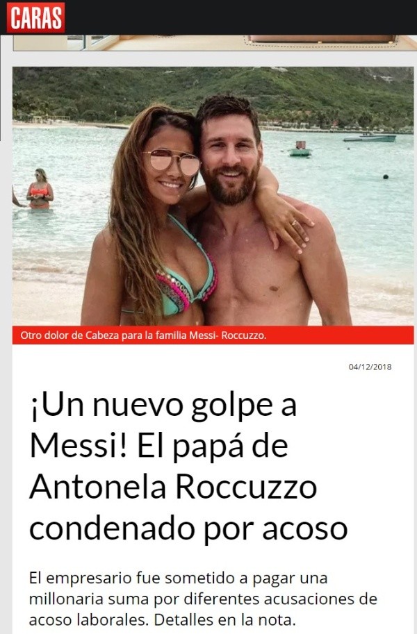Open the headline '¡Un nuevo golpe a'

pyautogui.click(x=163, y=406)
